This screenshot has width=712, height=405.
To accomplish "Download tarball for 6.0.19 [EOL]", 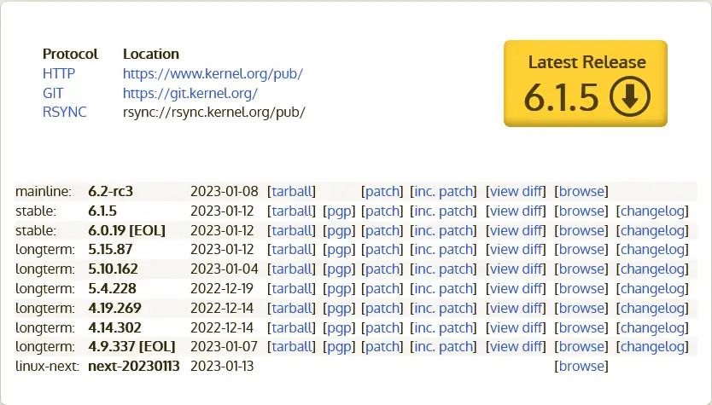I will 291,230.
